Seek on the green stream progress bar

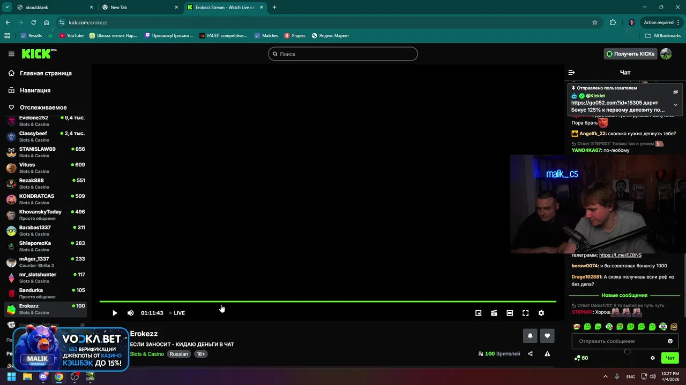point(327,302)
